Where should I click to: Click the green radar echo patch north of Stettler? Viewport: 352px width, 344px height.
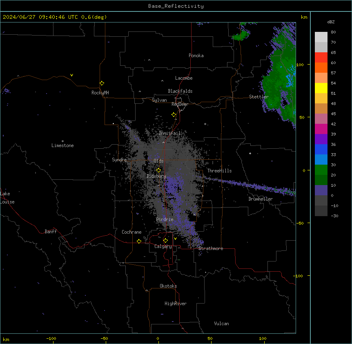(241, 35)
